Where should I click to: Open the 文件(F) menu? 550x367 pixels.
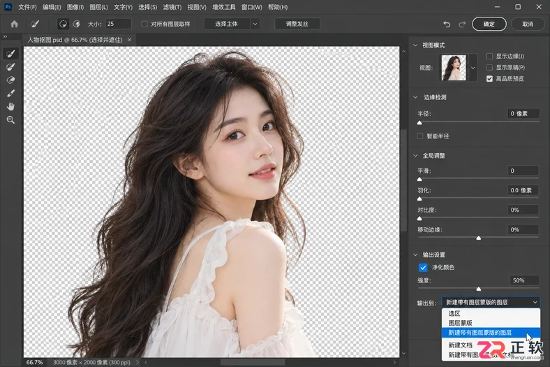27,7
